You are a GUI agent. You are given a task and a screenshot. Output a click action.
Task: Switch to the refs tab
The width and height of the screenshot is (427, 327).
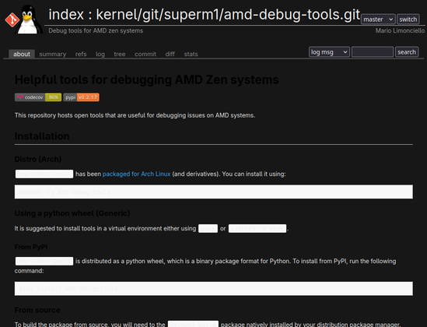81,54
